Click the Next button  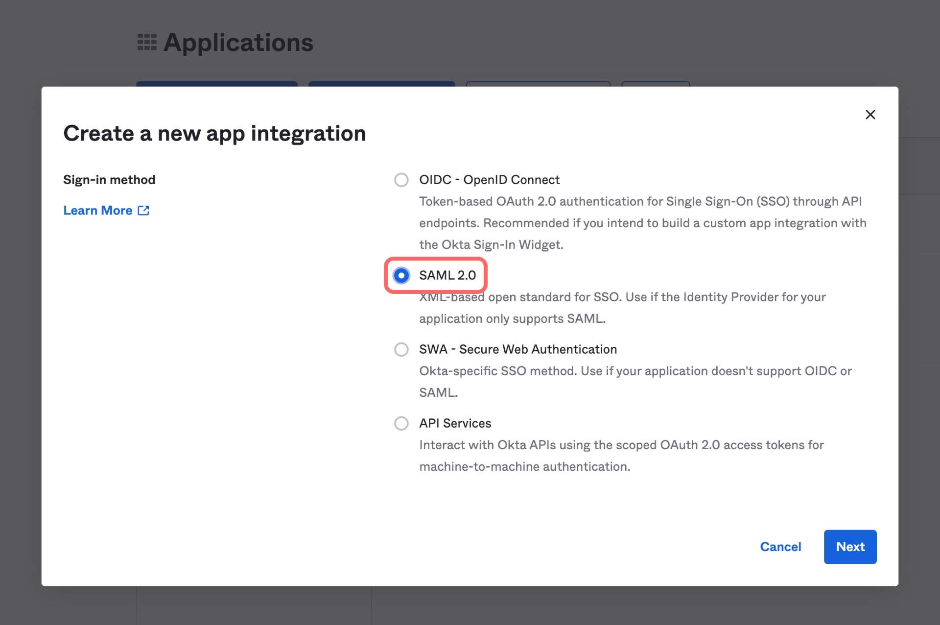(x=850, y=547)
